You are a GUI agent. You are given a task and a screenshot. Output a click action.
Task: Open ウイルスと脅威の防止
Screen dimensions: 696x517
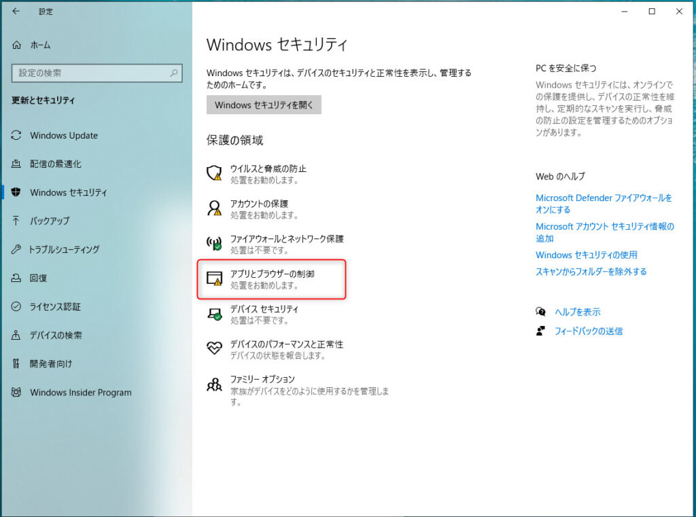(268, 174)
